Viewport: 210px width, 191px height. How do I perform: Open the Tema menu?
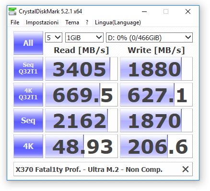pyautogui.click(x=72, y=22)
